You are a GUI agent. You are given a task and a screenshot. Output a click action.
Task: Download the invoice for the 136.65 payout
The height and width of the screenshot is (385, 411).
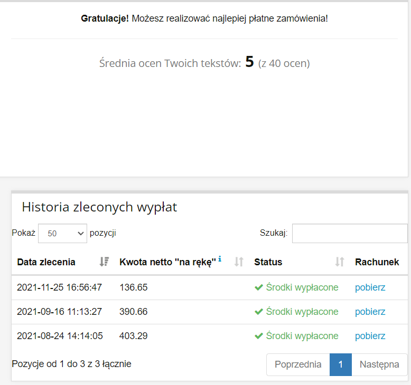[x=370, y=287]
